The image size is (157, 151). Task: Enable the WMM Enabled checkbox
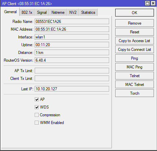point(37,123)
